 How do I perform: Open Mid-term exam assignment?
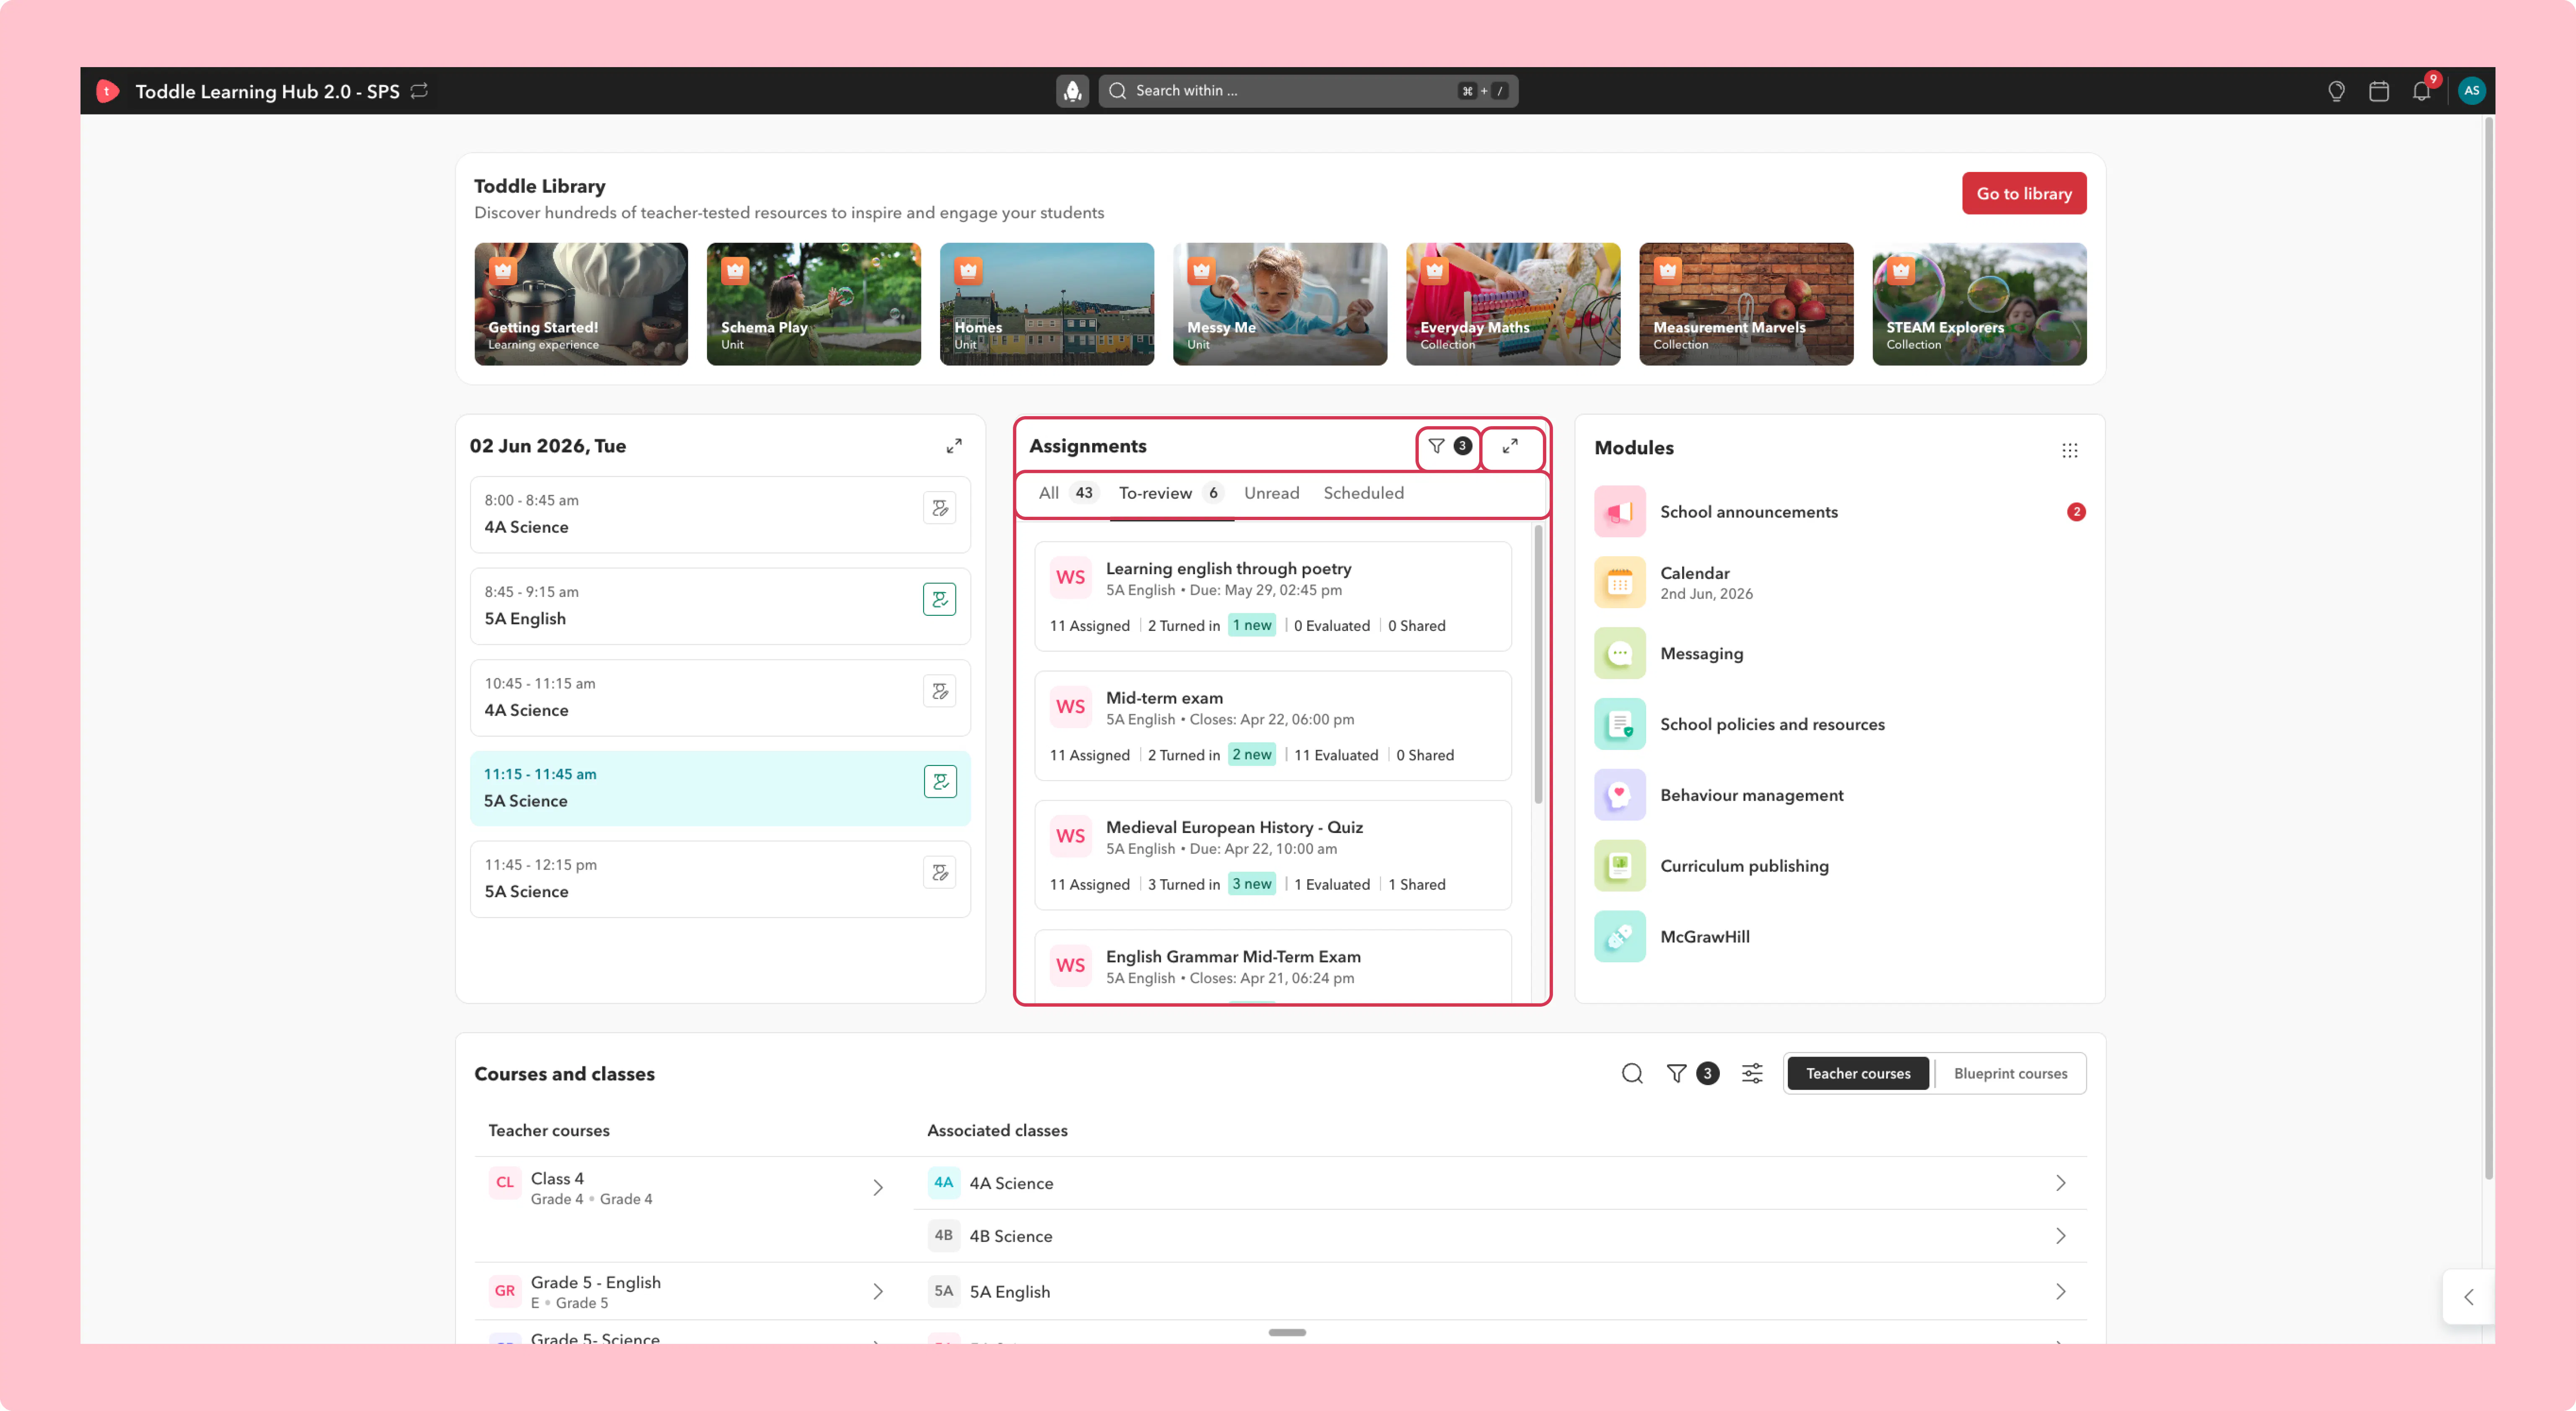[1272, 726]
